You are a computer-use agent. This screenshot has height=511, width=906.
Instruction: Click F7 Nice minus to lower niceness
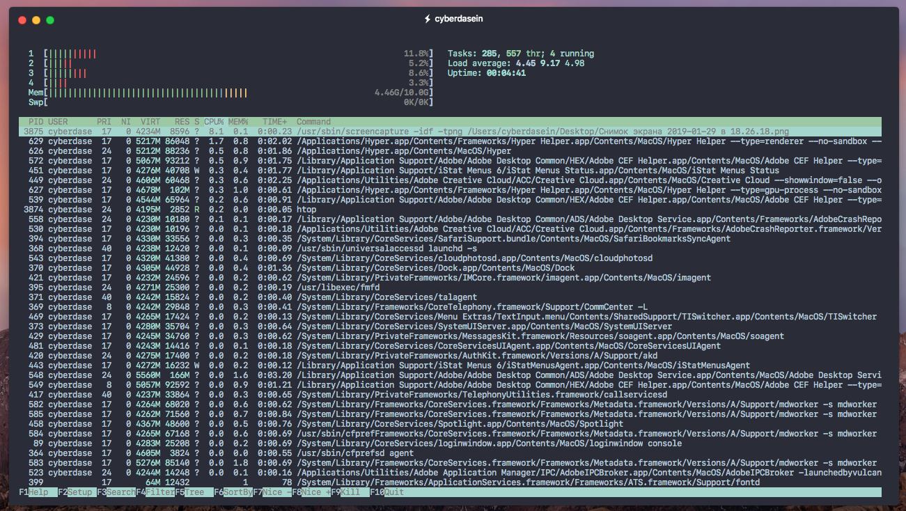[272, 492]
